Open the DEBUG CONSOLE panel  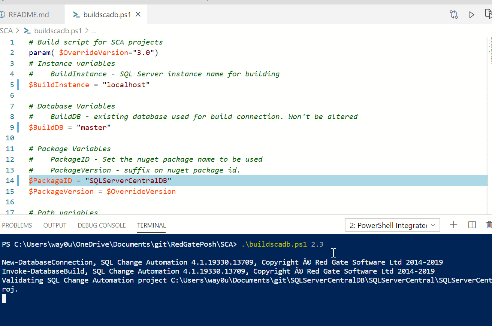point(102,225)
